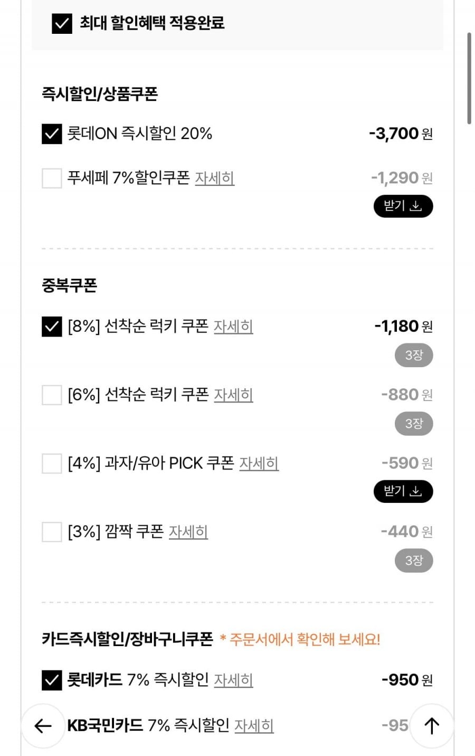Open 자세히 link for 롯데카드 7% 즉시할인

tap(233, 680)
